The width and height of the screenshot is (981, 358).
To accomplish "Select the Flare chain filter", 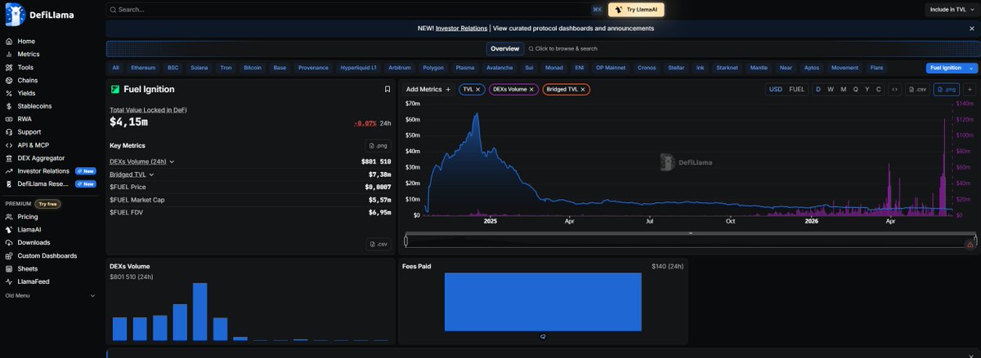I will pyautogui.click(x=876, y=68).
